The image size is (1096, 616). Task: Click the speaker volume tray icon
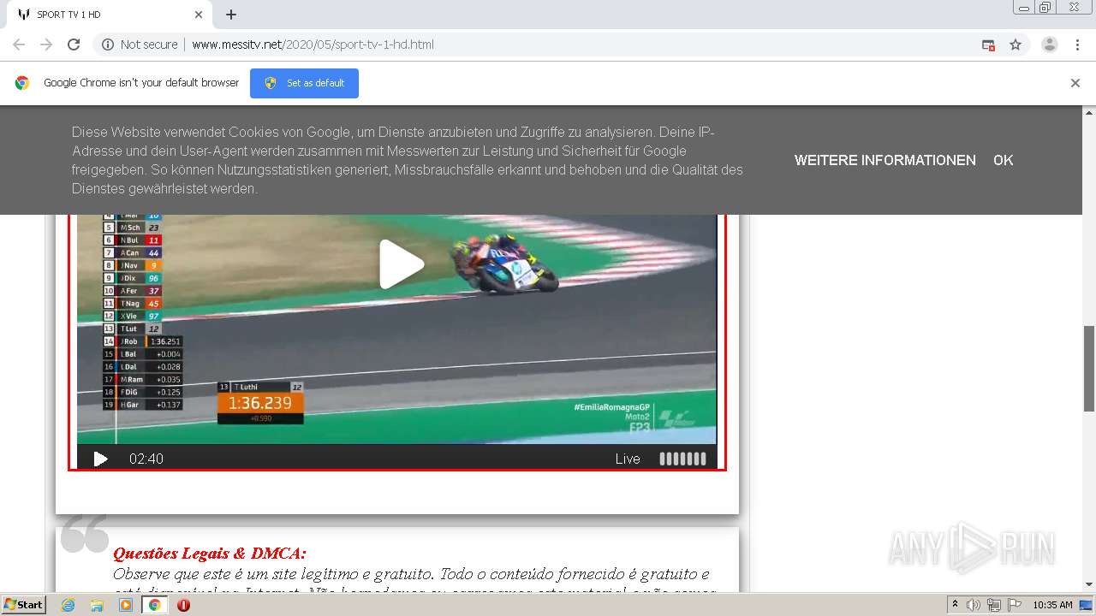pyautogui.click(x=974, y=605)
